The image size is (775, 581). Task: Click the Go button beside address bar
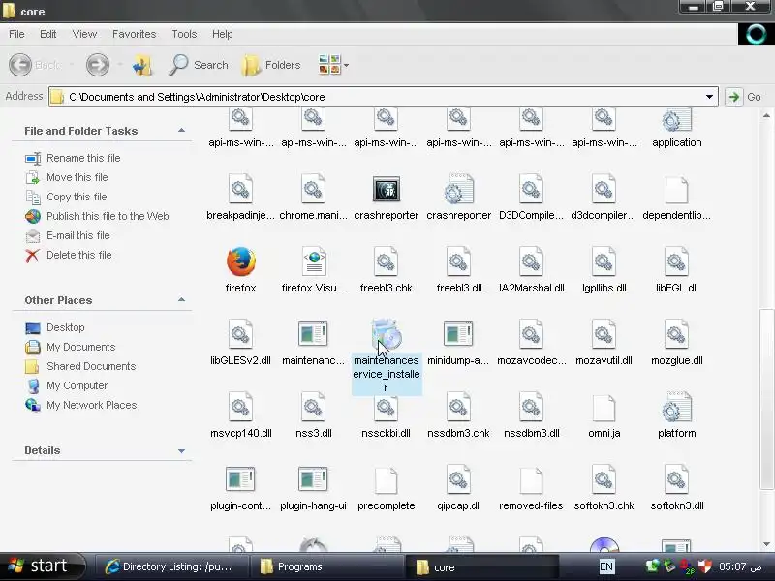744,96
